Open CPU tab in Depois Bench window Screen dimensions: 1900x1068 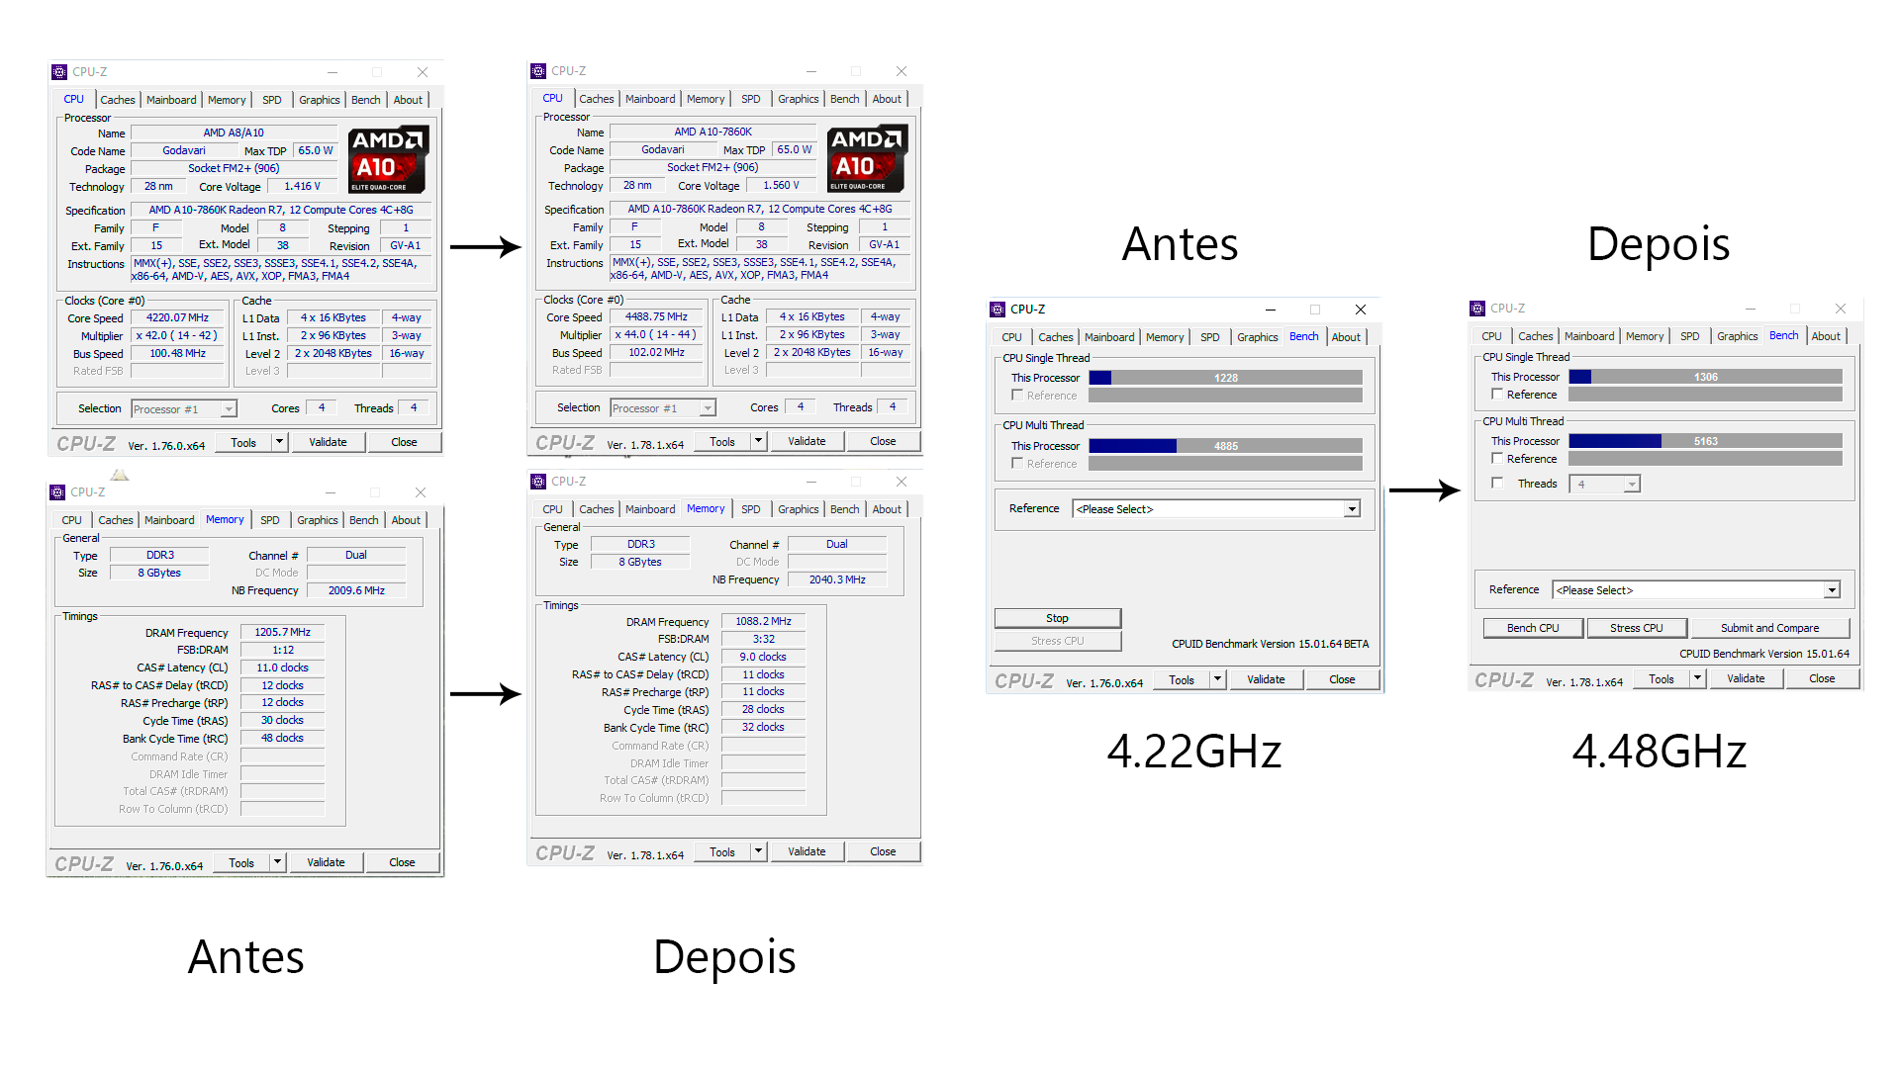tap(1491, 336)
